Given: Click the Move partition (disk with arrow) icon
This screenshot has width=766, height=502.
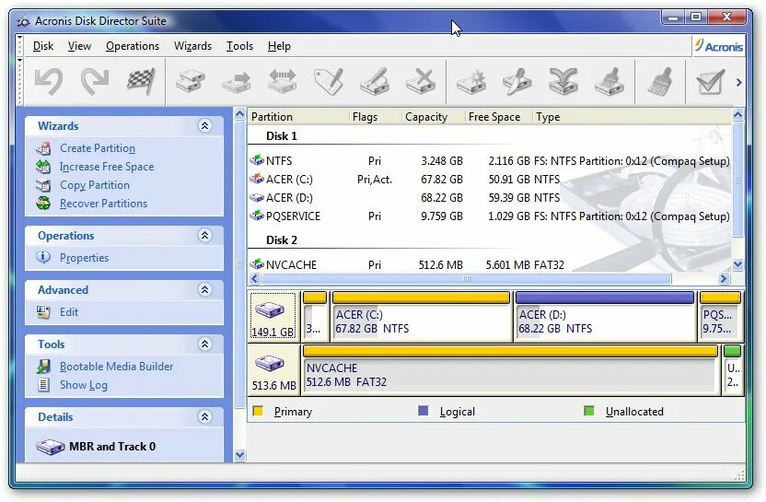Looking at the screenshot, I should tap(237, 82).
